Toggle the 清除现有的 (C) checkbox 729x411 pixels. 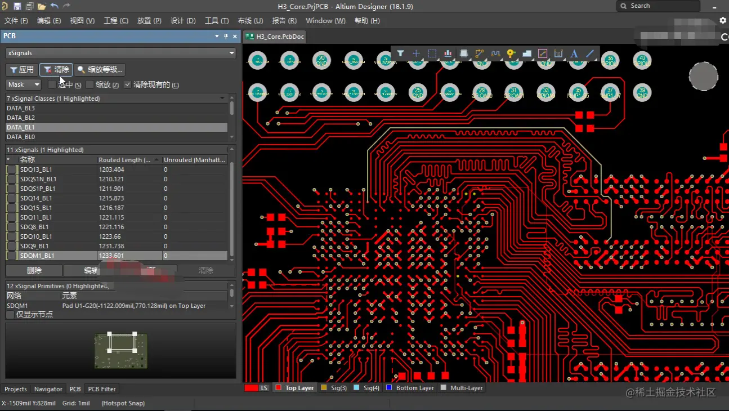[x=127, y=84]
